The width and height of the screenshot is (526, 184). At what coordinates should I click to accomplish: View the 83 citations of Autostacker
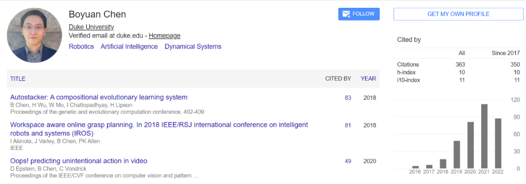(348, 98)
